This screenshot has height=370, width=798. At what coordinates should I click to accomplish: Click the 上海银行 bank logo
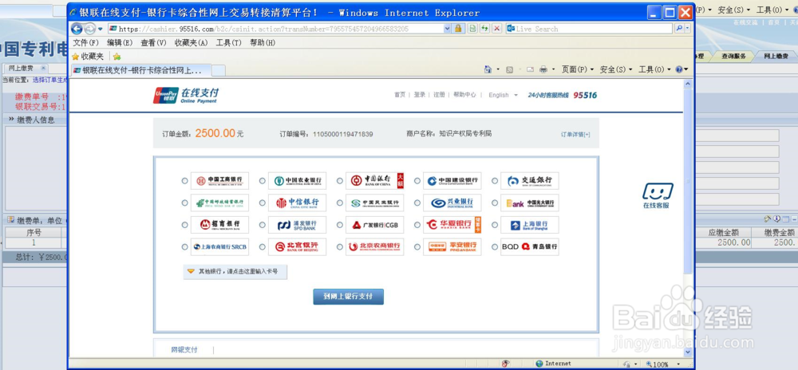click(530, 225)
